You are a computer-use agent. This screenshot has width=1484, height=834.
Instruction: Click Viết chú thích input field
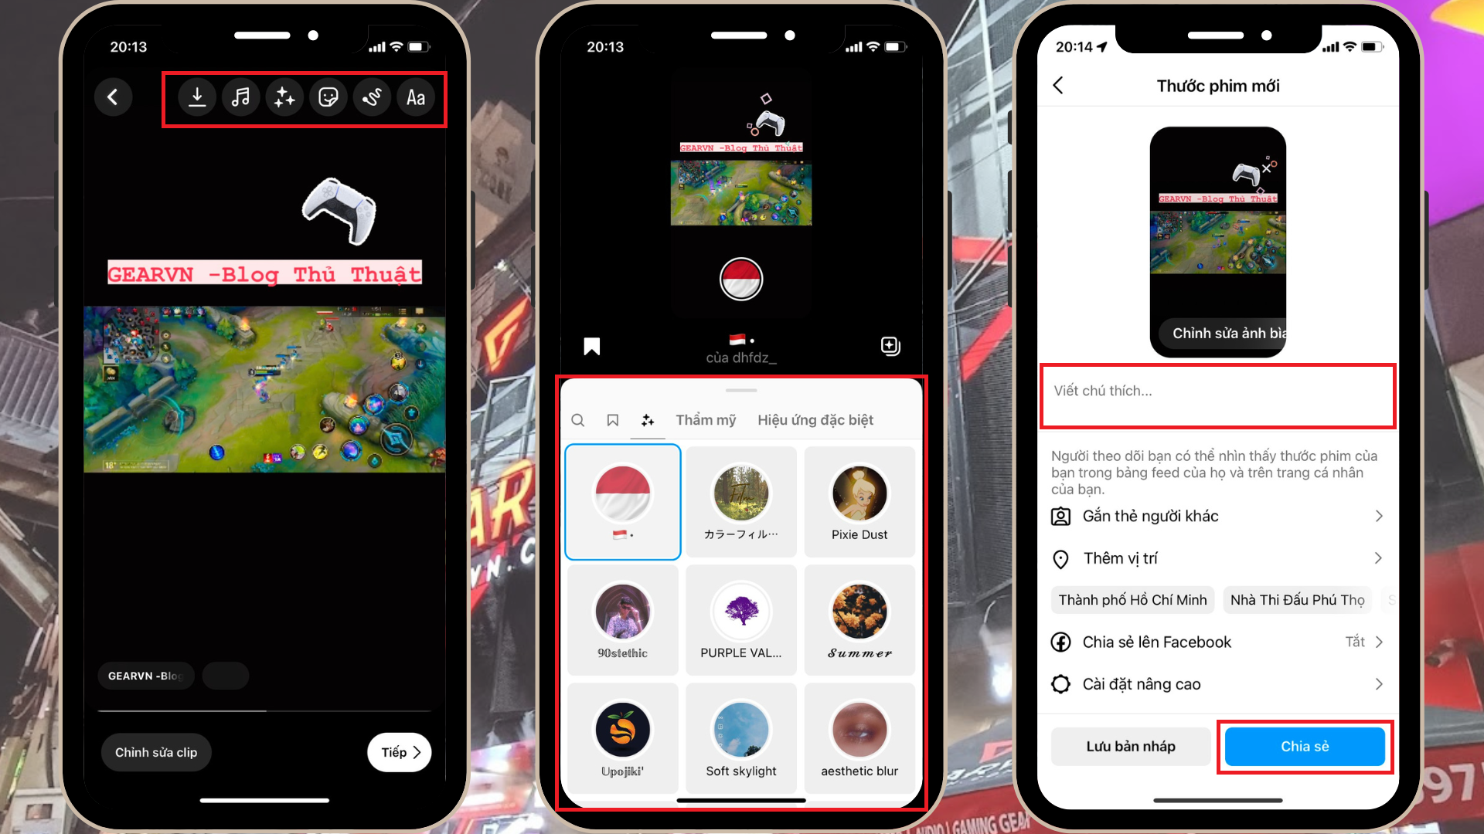point(1218,397)
